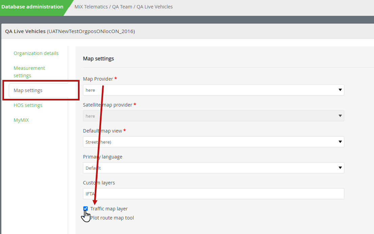Click the Custom layers input field

pos(213,194)
